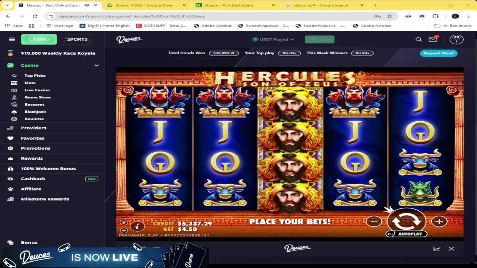
Task: Switch to the SPORTS tab
Action: 77,39
